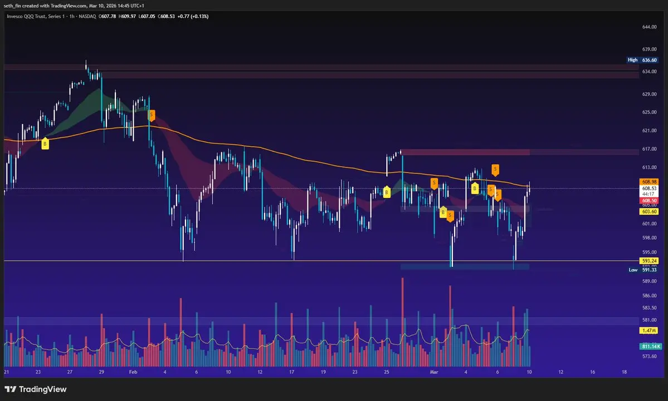This screenshot has width=668, height=401.
Task: Click the 1.47M volume average tag
Action: [649, 330]
